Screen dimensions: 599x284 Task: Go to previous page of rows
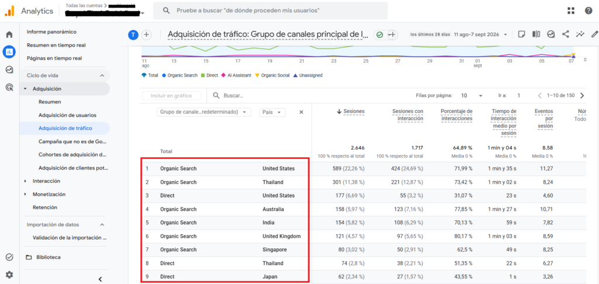point(540,95)
